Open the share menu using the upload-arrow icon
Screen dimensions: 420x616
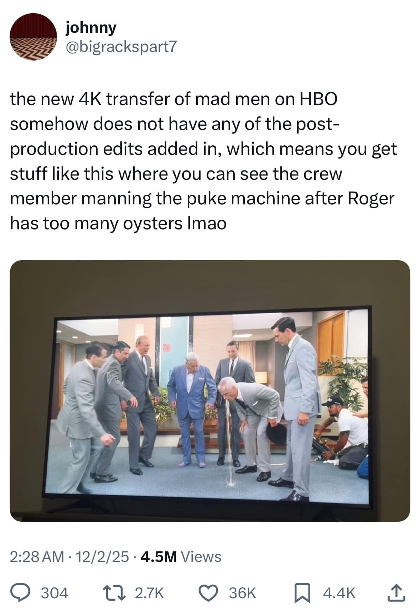(x=396, y=593)
